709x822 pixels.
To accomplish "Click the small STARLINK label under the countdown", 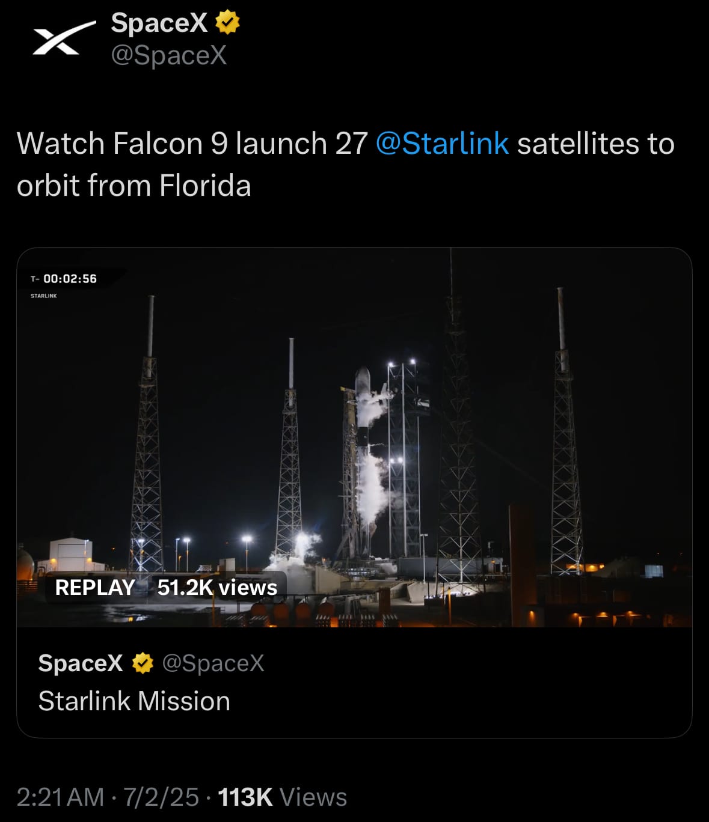I will (44, 296).
